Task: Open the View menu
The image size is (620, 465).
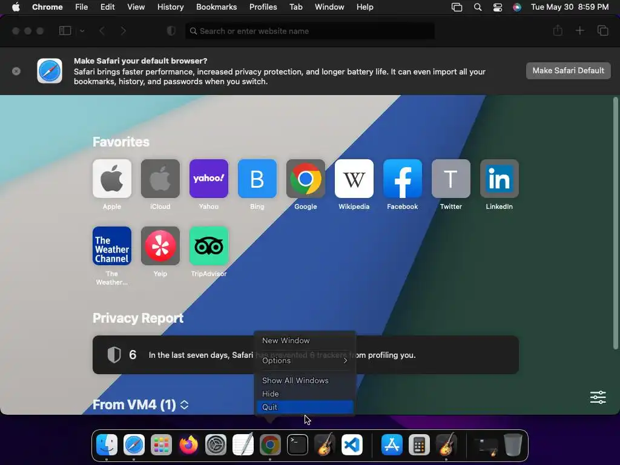Action: point(136,7)
